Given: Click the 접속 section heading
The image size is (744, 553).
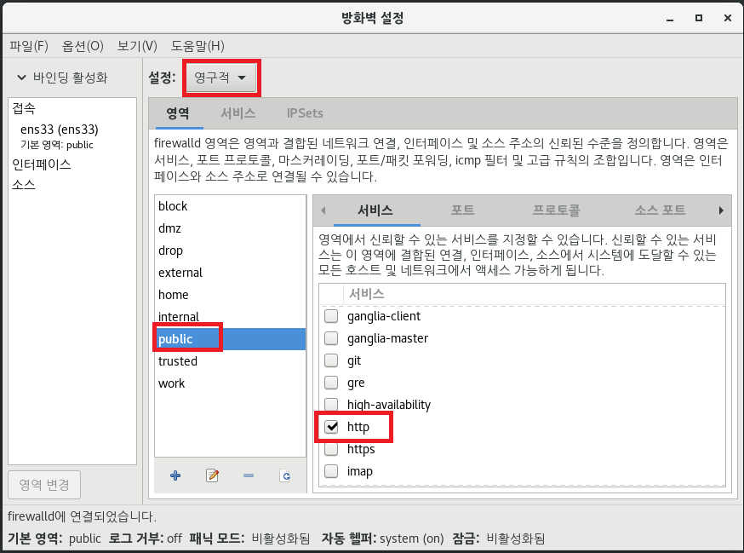Looking at the screenshot, I should tap(24, 108).
